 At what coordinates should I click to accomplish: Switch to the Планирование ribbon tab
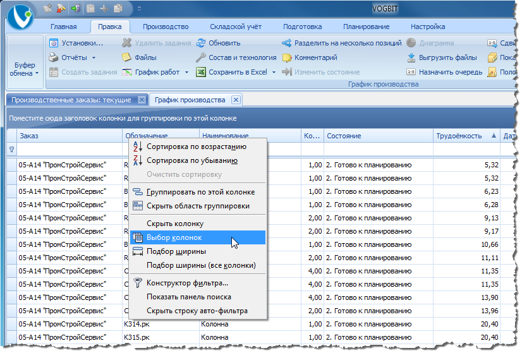(x=366, y=27)
